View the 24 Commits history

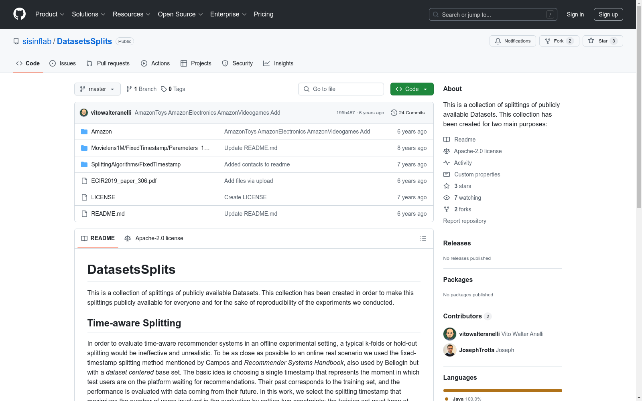408,113
